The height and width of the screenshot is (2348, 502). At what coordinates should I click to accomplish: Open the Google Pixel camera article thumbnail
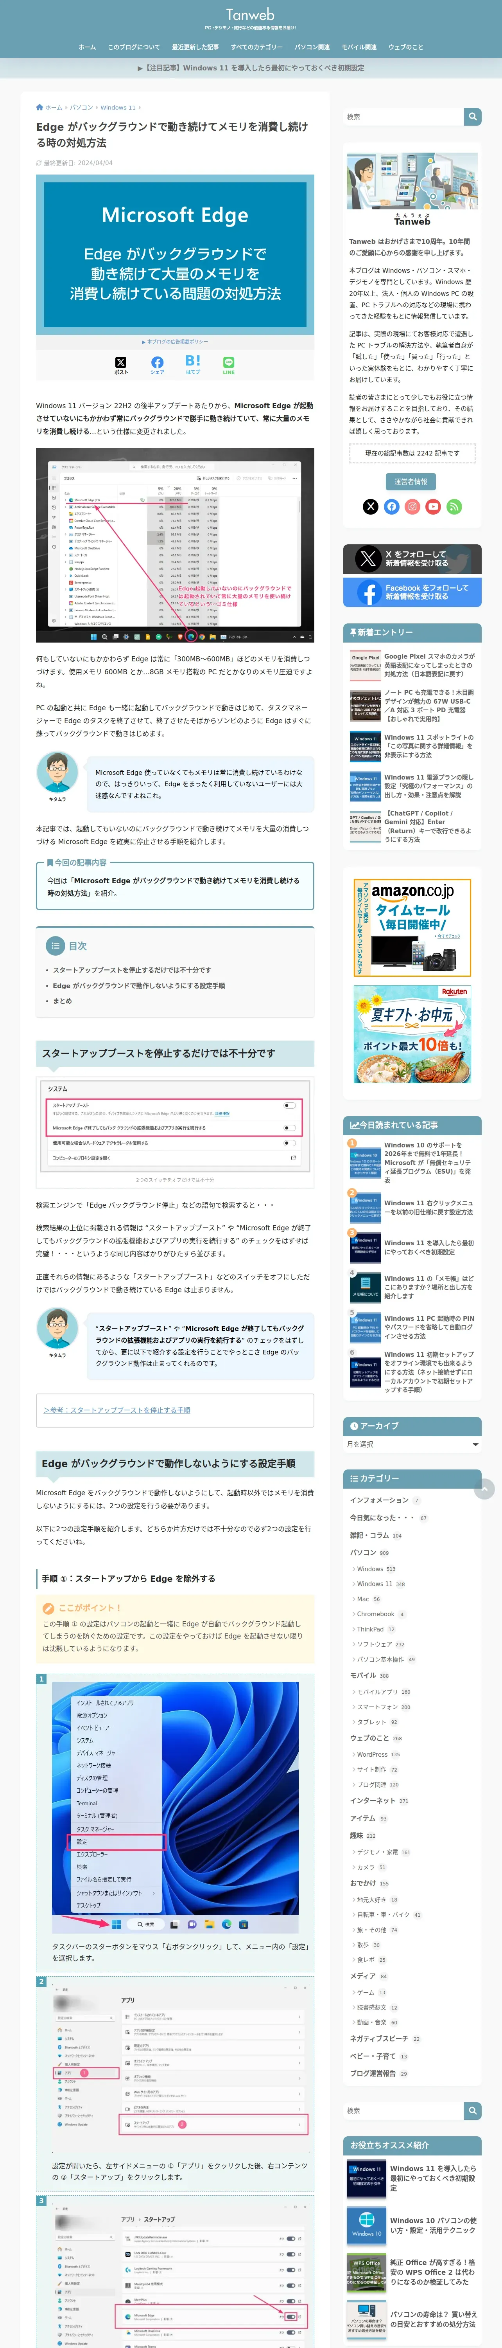pyautogui.click(x=365, y=665)
